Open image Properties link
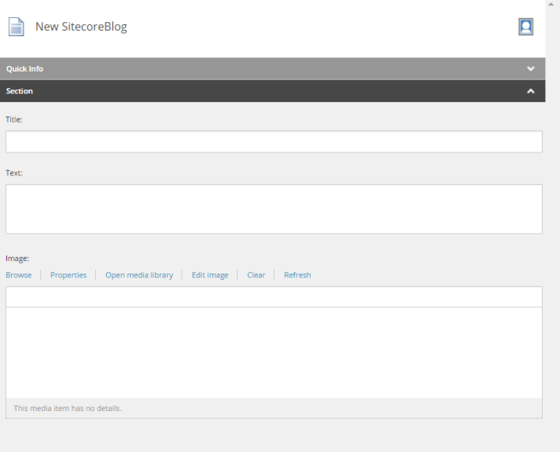This screenshot has width=560, height=452. coord(68,275)
